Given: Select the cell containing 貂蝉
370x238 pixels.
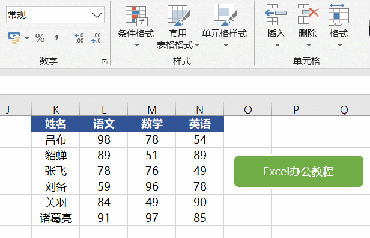Looking at the screenshot, I should [x=56, y=155].
